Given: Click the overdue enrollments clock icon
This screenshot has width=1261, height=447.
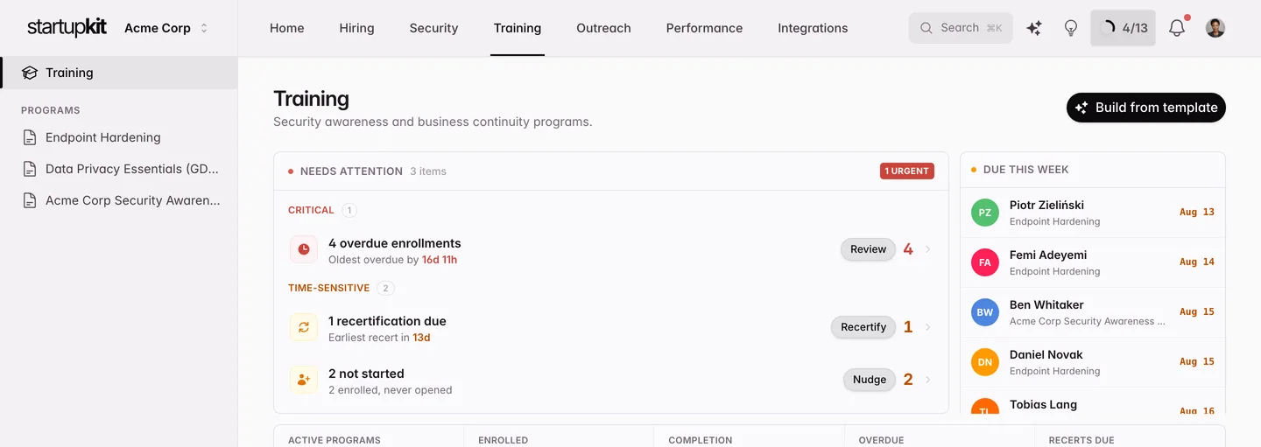Looking at the screenshot, I should pos(304,249).
